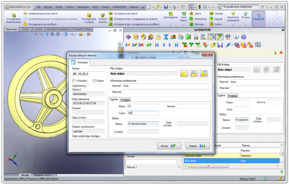Click the floppy disk save icon in PDM toolbar
The height and width of the screenshot is (184, 289).
pos(220,45)
